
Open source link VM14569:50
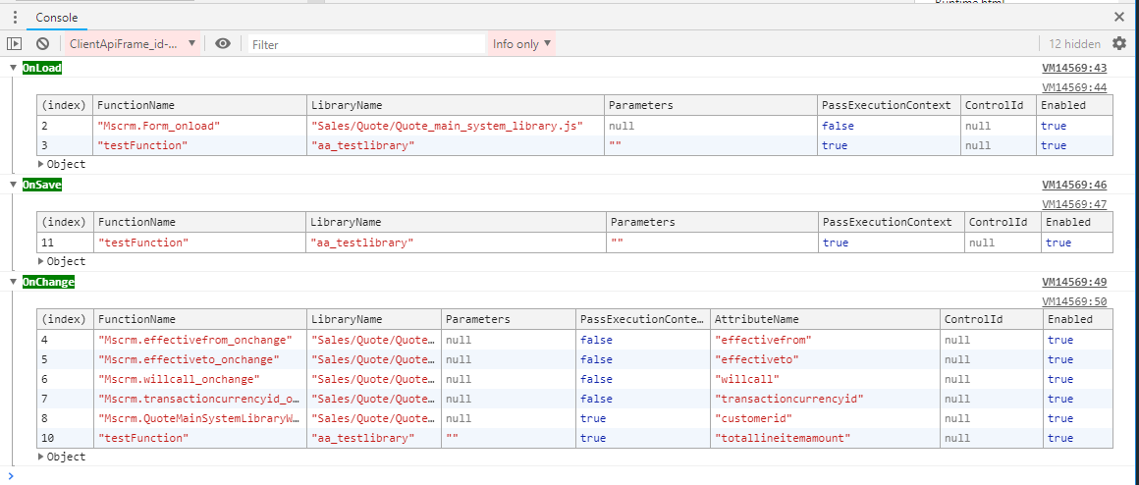(1073, 301)
